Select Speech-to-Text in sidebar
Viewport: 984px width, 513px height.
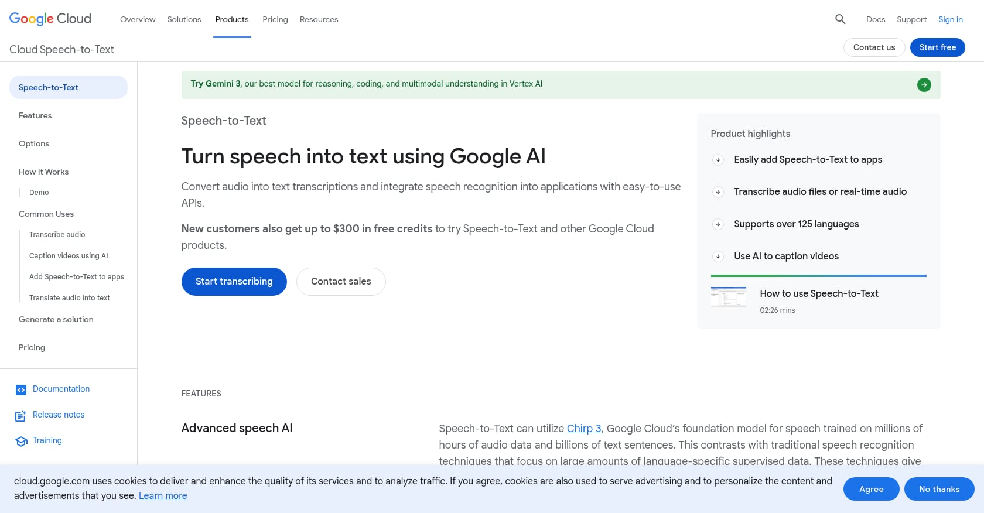tap(69, 87)
